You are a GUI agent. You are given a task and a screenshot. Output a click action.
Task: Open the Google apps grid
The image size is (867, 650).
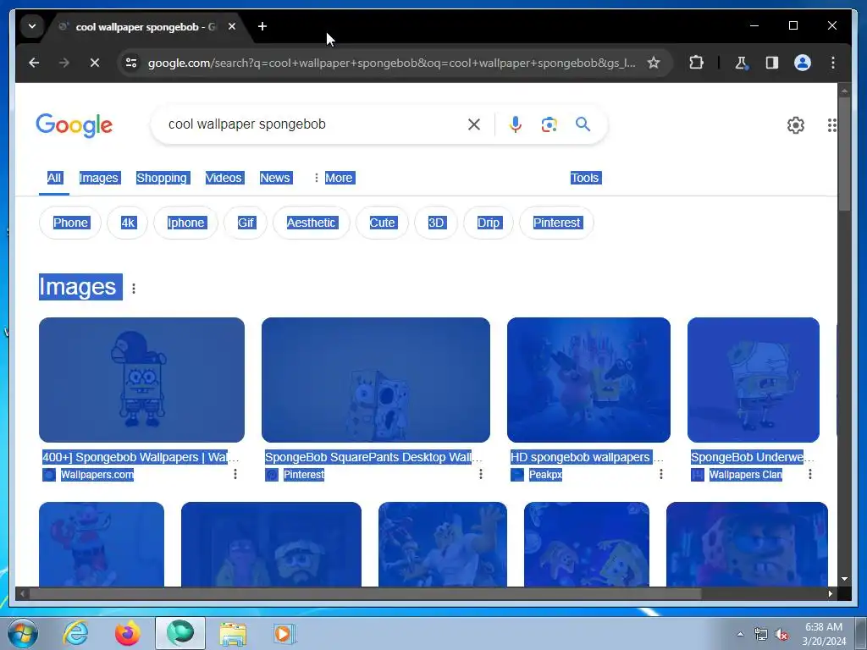click(832, 125)
